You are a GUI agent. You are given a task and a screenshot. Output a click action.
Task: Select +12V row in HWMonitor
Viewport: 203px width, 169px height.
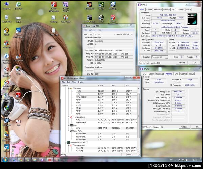(107, 91)
